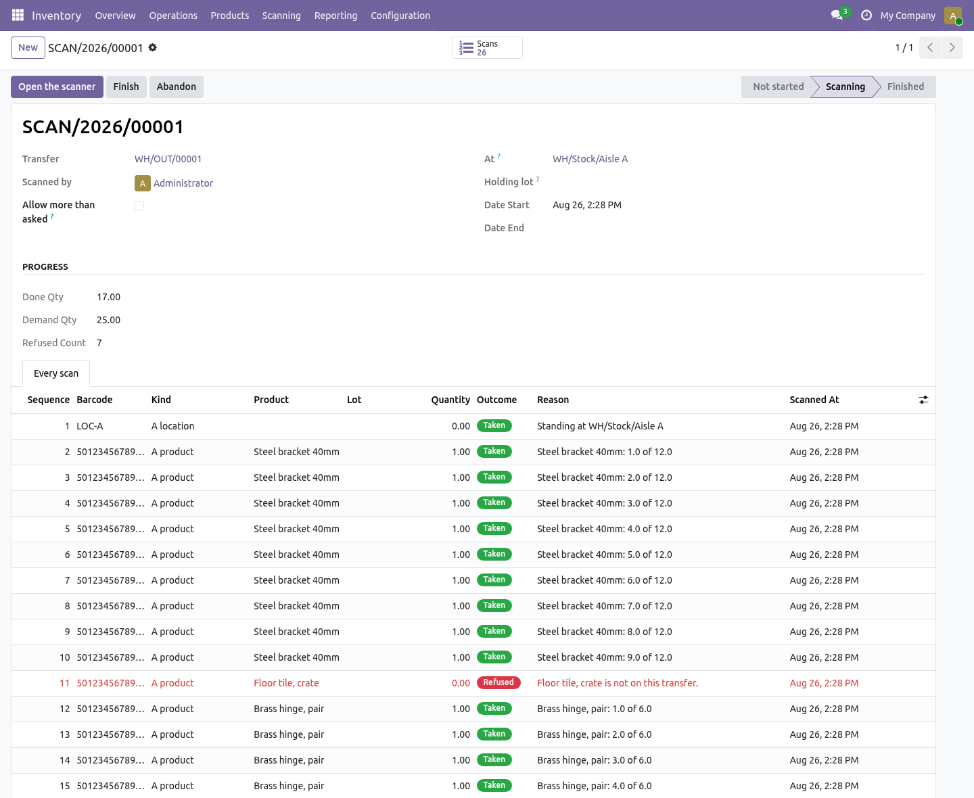The width and height of the screenshot is (974, 798).
Task: Click 'Standing at WH/Stock/Aisle A' reason
Action: pyautogui.click(x=600, y=426)
